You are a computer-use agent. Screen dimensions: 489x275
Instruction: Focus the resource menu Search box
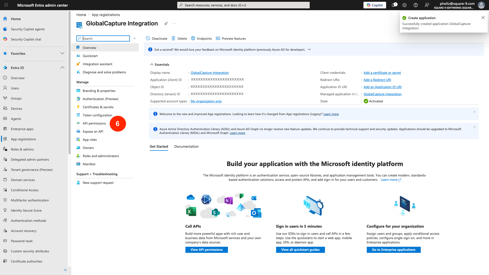tap(103, 38)
